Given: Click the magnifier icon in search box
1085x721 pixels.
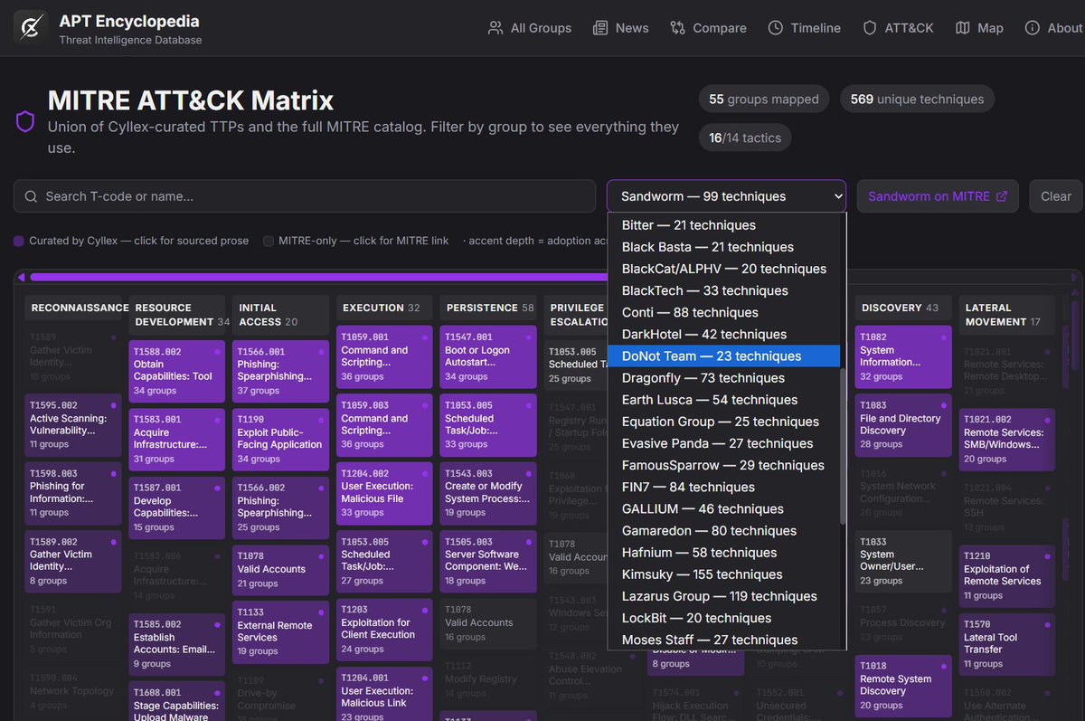Looking at the screenshot, I should (32, 196).
